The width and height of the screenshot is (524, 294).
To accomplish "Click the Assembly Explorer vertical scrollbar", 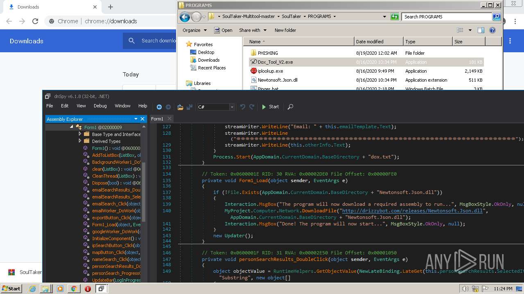I will [x=144, y=192].
